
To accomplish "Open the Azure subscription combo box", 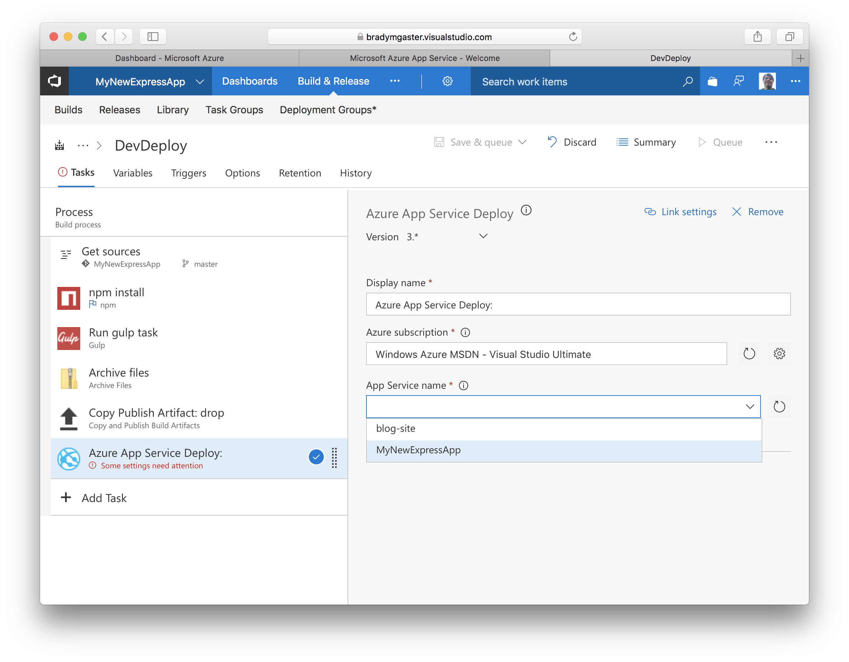I will pyautogui.click(x=546, y=354).
